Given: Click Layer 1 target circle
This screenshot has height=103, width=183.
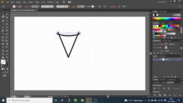Looking at the screenshot, I should point(179,60).
